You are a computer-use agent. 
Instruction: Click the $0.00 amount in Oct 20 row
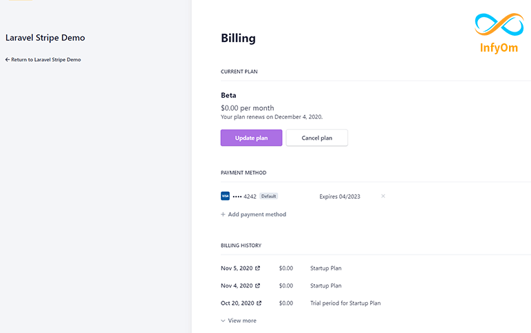point(286,303)
